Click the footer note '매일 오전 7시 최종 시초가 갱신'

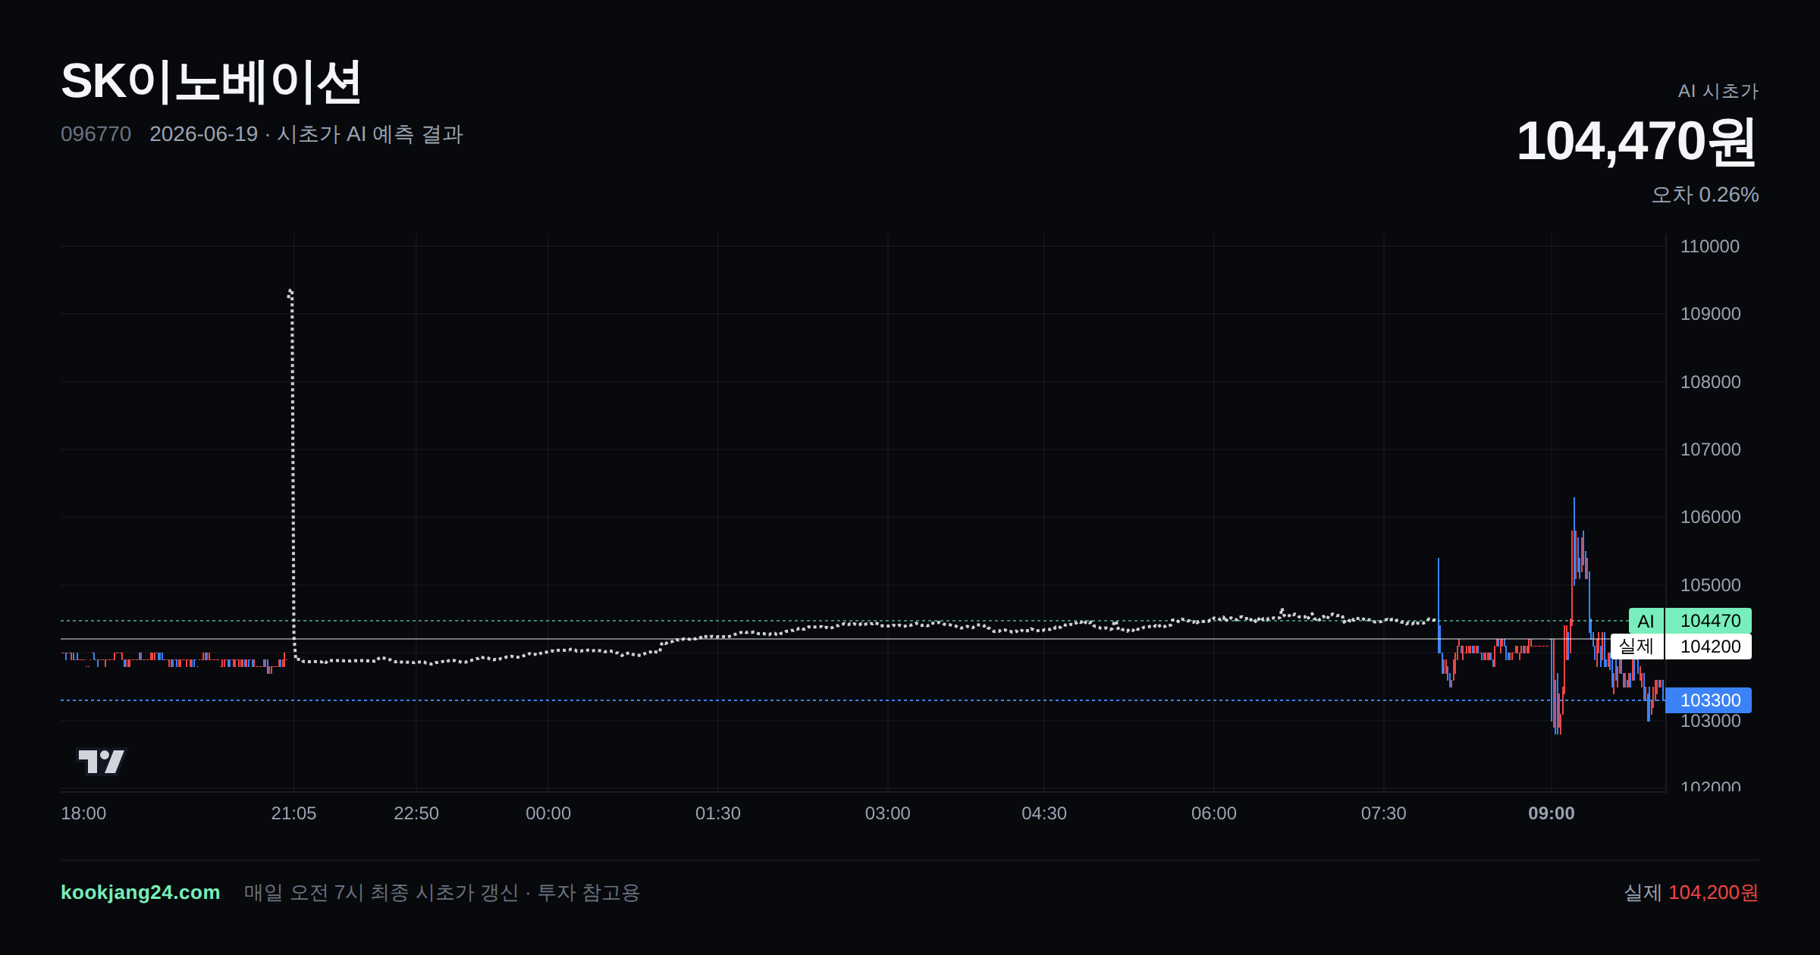381,892
